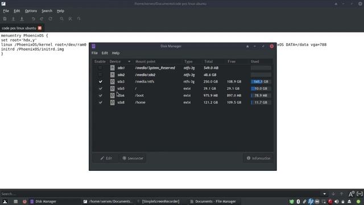
Task: Click the drive icon for sda8
Action: pyautogui.click(x=113, y=102)
